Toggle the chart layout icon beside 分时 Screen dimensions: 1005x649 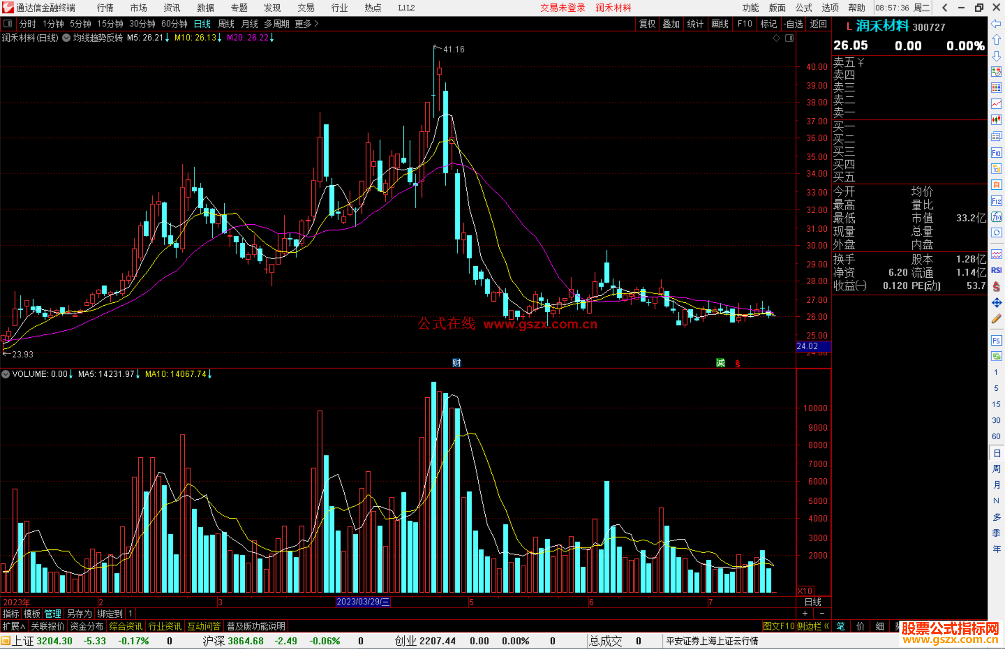click(8, 23)
